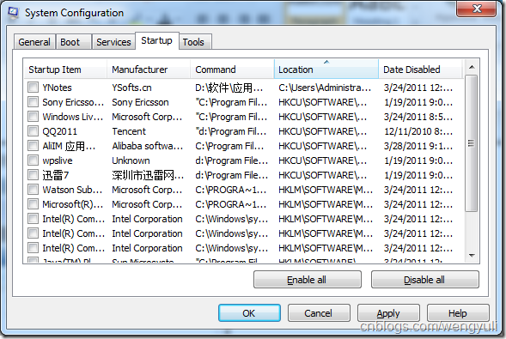
Task: Select the wpslive item name
Action: (x=58, y=160)
